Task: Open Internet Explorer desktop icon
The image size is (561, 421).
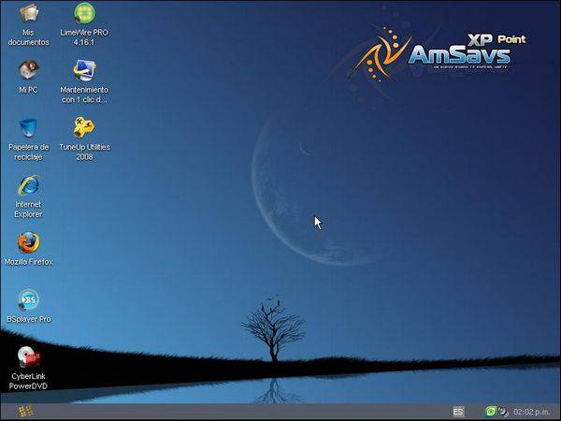Action: point(29,185)
